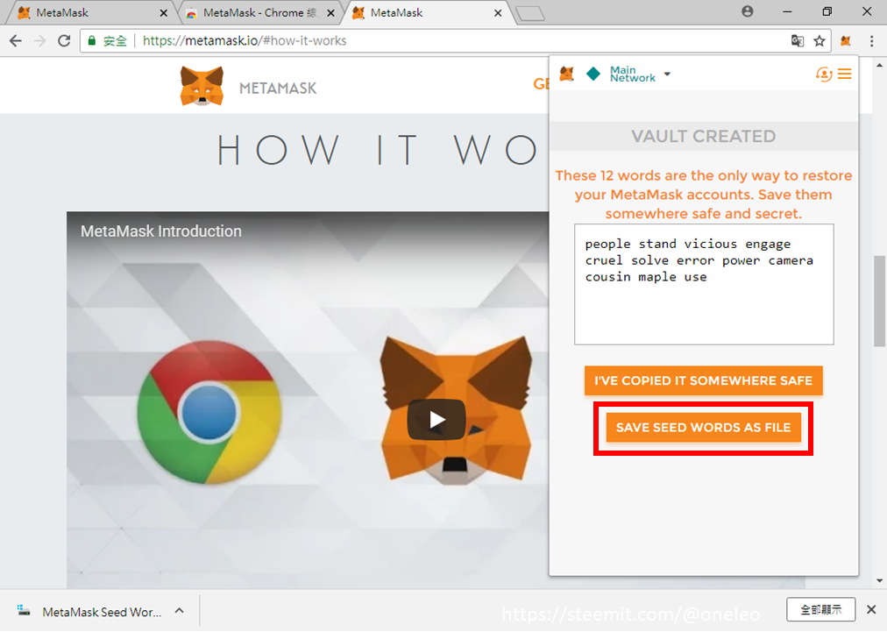Click the large METAMASK fox logo

(x=202, y=86)
